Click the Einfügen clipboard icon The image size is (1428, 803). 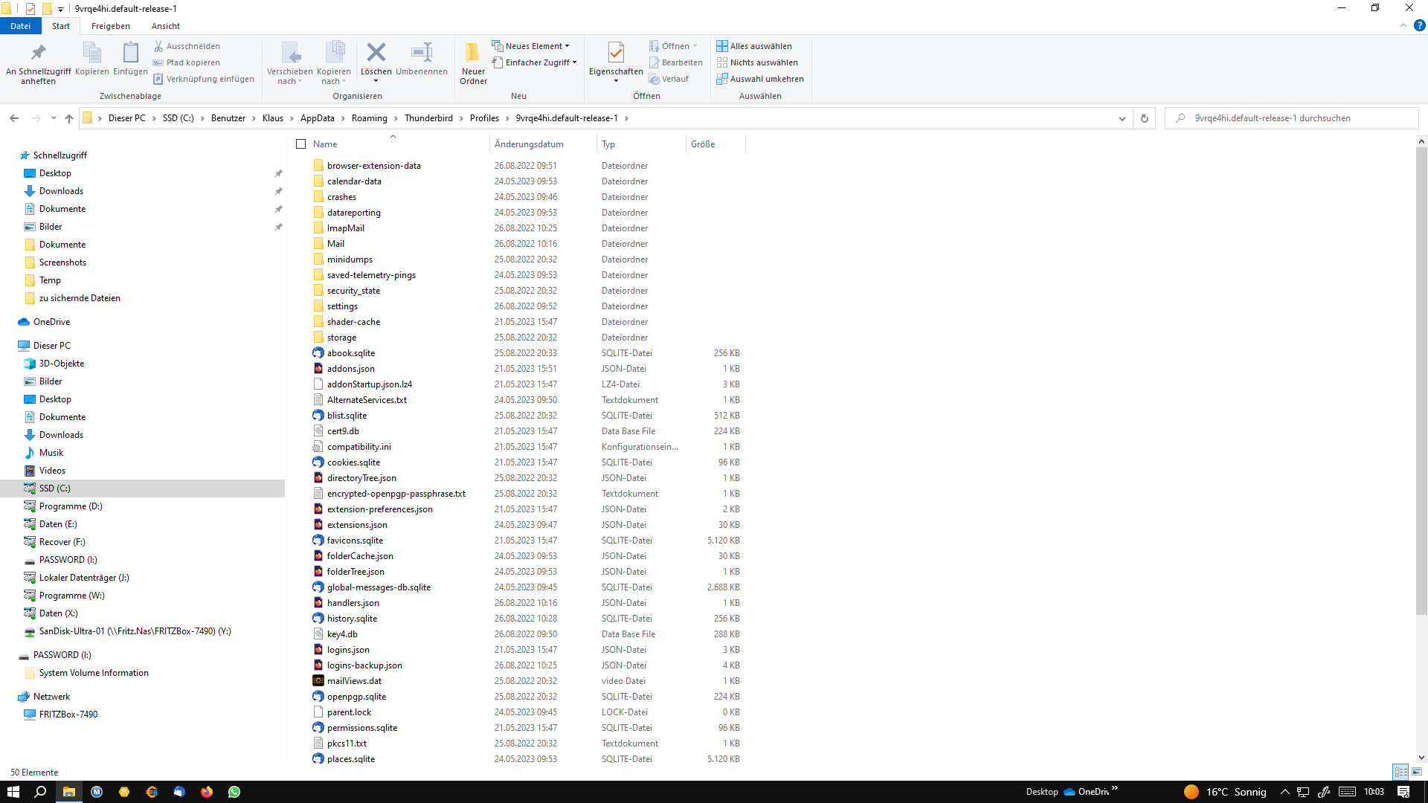point(130,54)
